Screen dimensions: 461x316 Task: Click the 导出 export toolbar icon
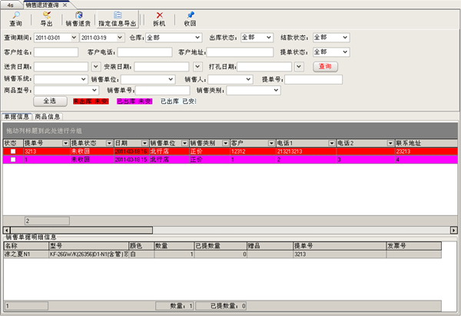tap(47, 18)
